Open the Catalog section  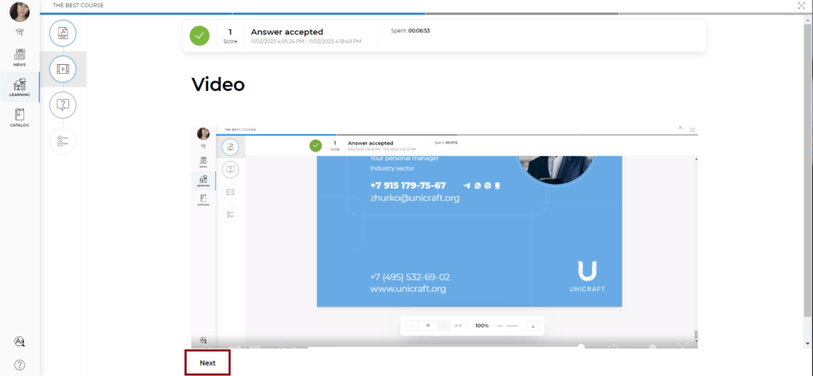click(x=20, y=117)
